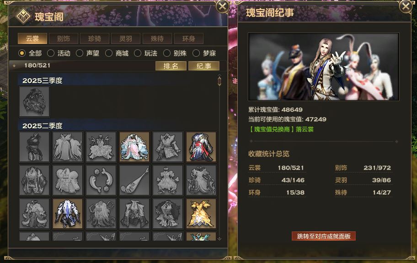Image resolution: width=417 pixels, height=263 pixels.
Task: Select the red-blue armor outfit icon
Action: tap(201, 147)
